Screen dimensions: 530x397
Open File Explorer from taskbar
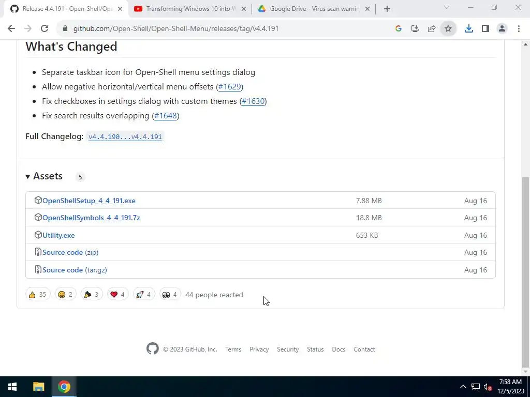click(x=38, y=387)
